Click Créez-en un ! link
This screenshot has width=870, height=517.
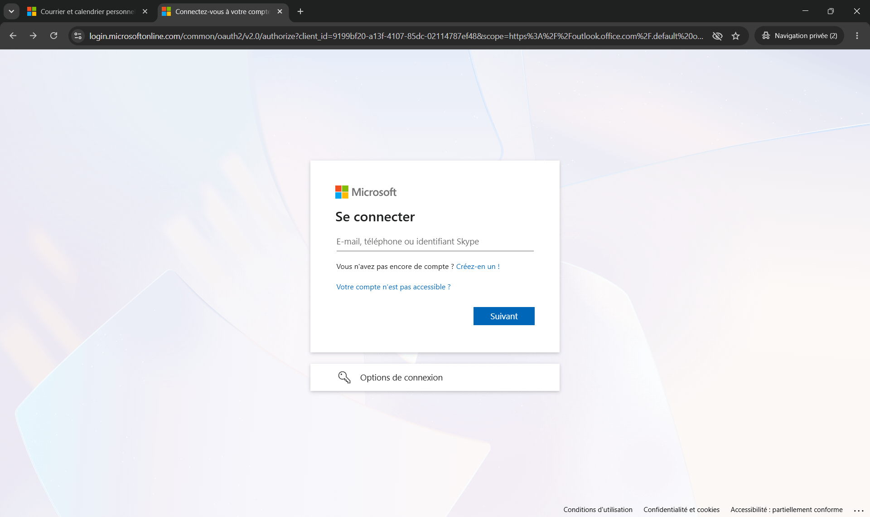[x=478, y=266]
